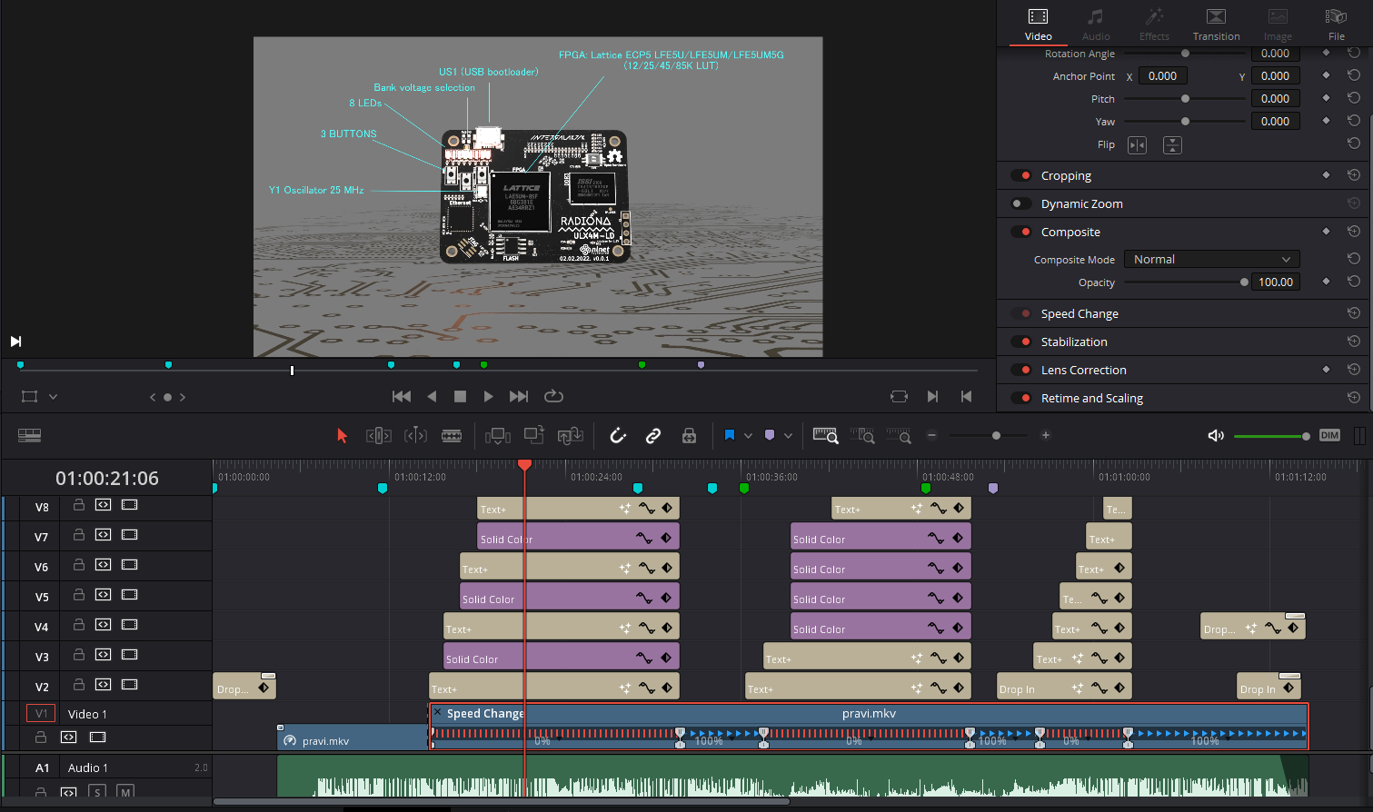Open the flag color dropdown arrow
Viewport: 1373px width, 812px height.
point(748,436)
